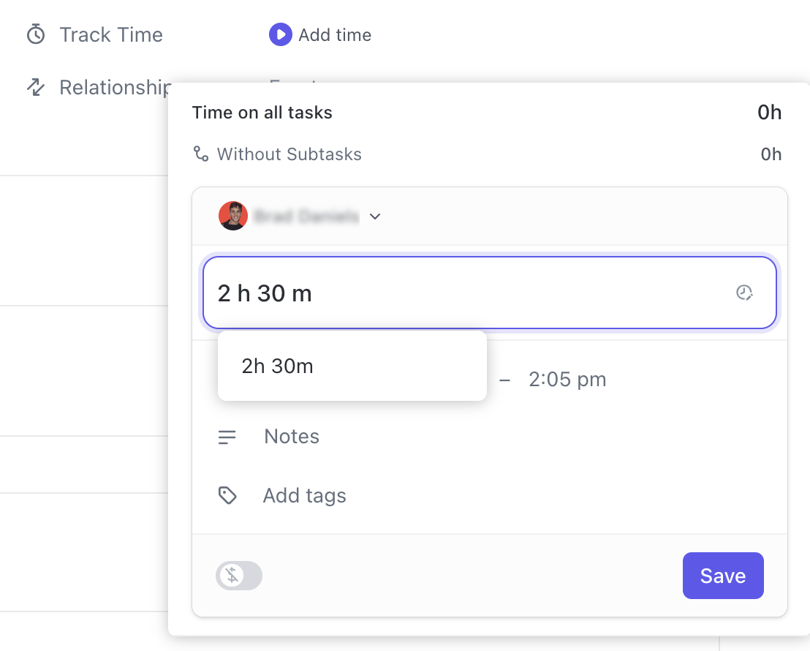The height and width of the screenshot is (651, 810).
Task: Click the Notes lines icon
Action: 227,437
